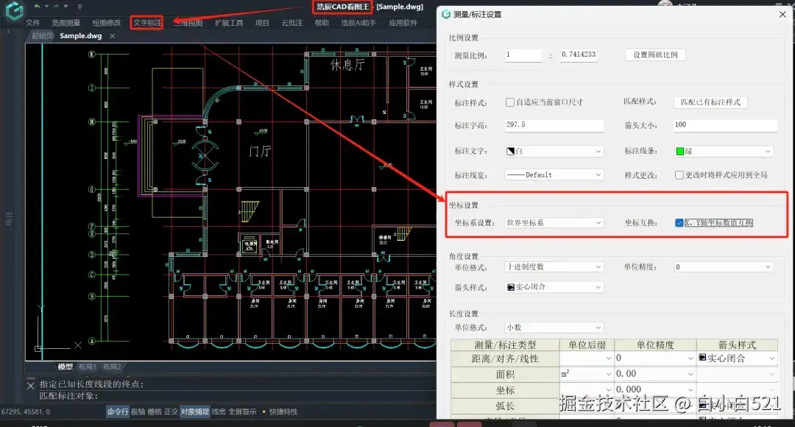Open the 标注线宽 Default dropdown
This screenshot has height=427, width=795.
coord(554,175)
